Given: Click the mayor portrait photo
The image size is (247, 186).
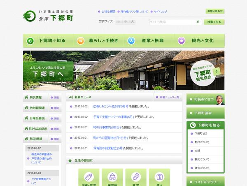Looking at the screenshot, I should coord(220,100).
